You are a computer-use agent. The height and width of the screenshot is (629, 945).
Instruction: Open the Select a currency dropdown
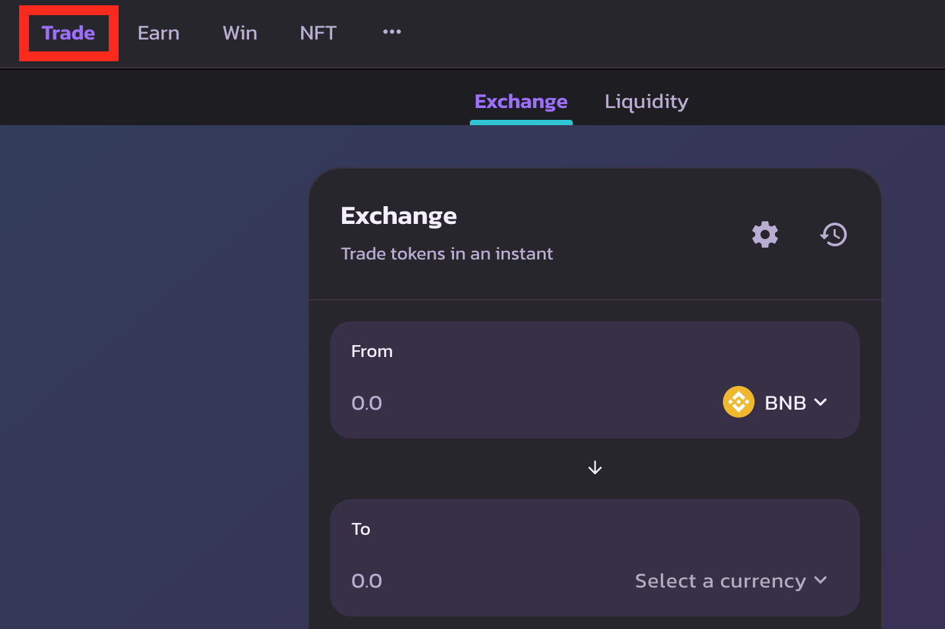(720, 580)
